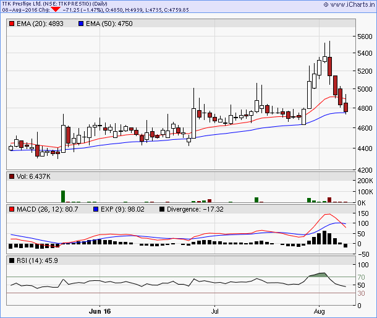Image resolution: width=377 pixels, height=318 pixels.
Task: Click the 5400 price axis label
Action: tap(365, 53)
